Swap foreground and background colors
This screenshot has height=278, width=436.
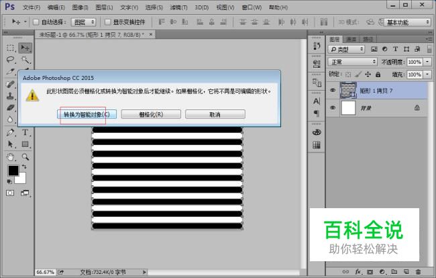(x=24, y=167)
